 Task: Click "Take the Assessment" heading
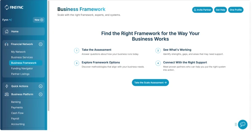point(96,50)
